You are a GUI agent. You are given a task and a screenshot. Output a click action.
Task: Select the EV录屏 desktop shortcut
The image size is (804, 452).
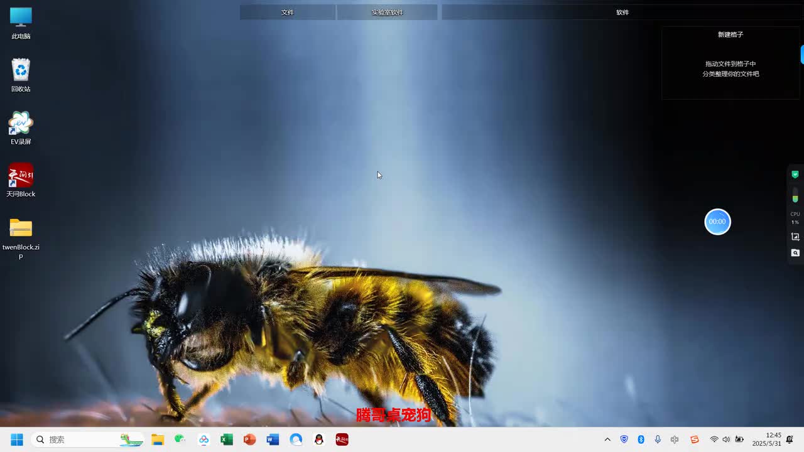tap(21, 128)
